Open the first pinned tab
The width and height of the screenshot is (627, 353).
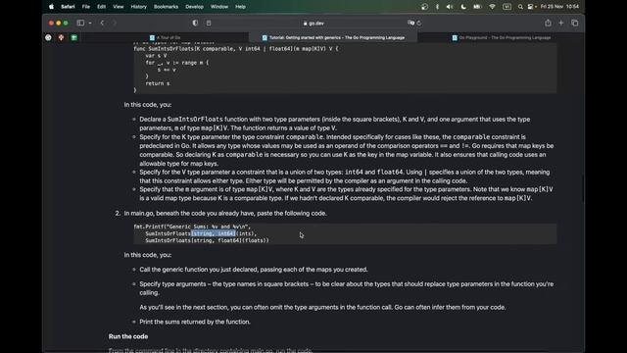pyautogui.click(x=48, y=37)
